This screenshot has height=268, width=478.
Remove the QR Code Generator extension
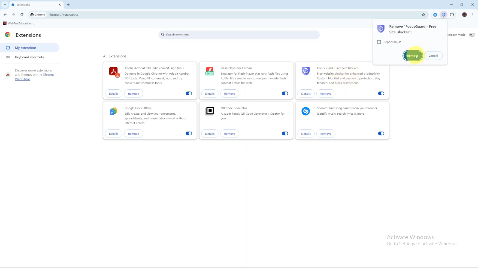pyautogui.click(x=230, y=134)
